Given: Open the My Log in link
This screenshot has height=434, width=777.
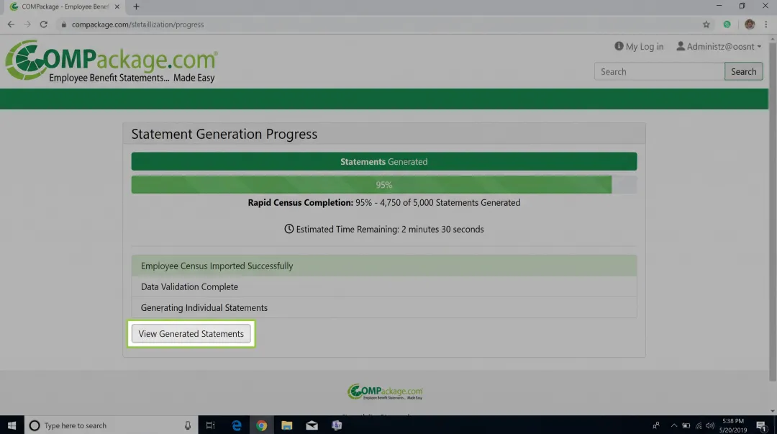Looking at the screenshot, I should pyautogui.click(x=639, y=46).
